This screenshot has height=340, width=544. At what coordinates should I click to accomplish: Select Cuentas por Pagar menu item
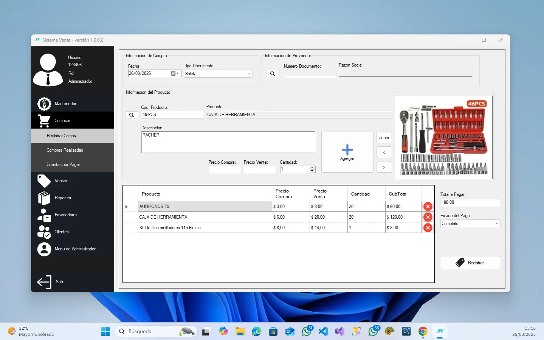pos(63,165)
